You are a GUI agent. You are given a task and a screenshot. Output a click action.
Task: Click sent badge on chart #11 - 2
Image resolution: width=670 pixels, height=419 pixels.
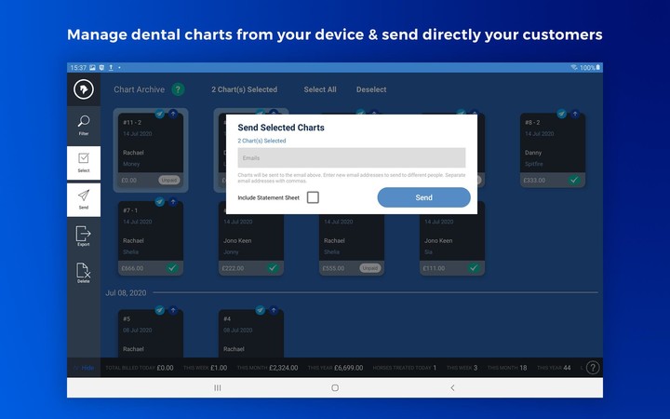[160, 114]
